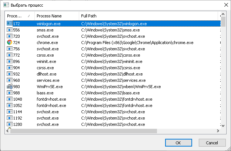Dismiss the dialog with Cancel
The height and width of the screenshot is (151, 231).
[212, 143]
